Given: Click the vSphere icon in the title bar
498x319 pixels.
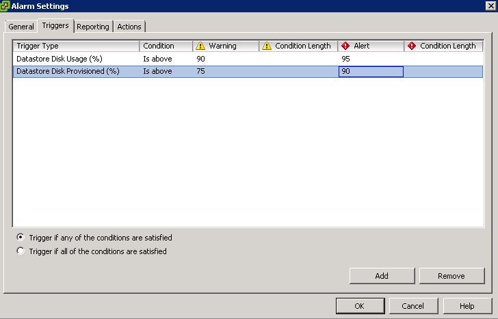Looking at the screenshot, I should (6, 6).
